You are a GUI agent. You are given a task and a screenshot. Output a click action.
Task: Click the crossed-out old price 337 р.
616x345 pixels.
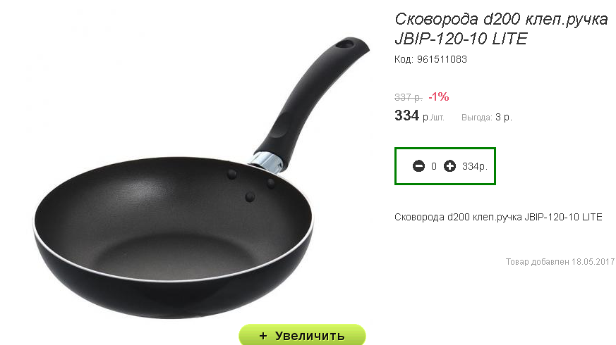tap(408, 97)
